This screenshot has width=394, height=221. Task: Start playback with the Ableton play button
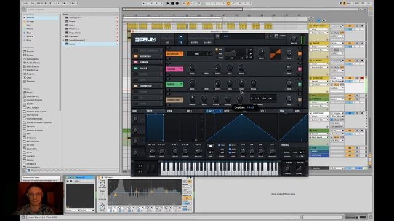pos(167,4)
